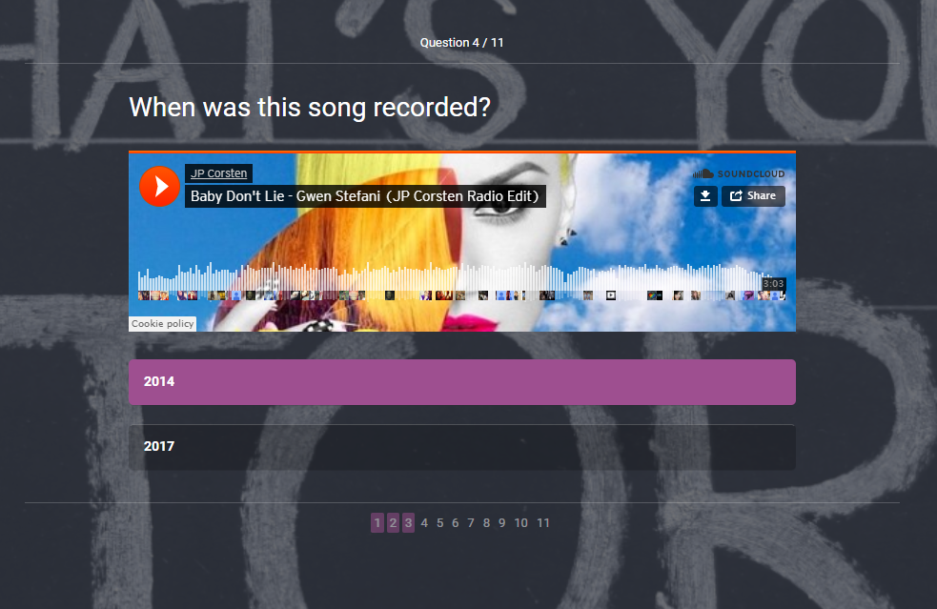
Task: Click the first commenter avatar on waveform
Action: [142, 295]
